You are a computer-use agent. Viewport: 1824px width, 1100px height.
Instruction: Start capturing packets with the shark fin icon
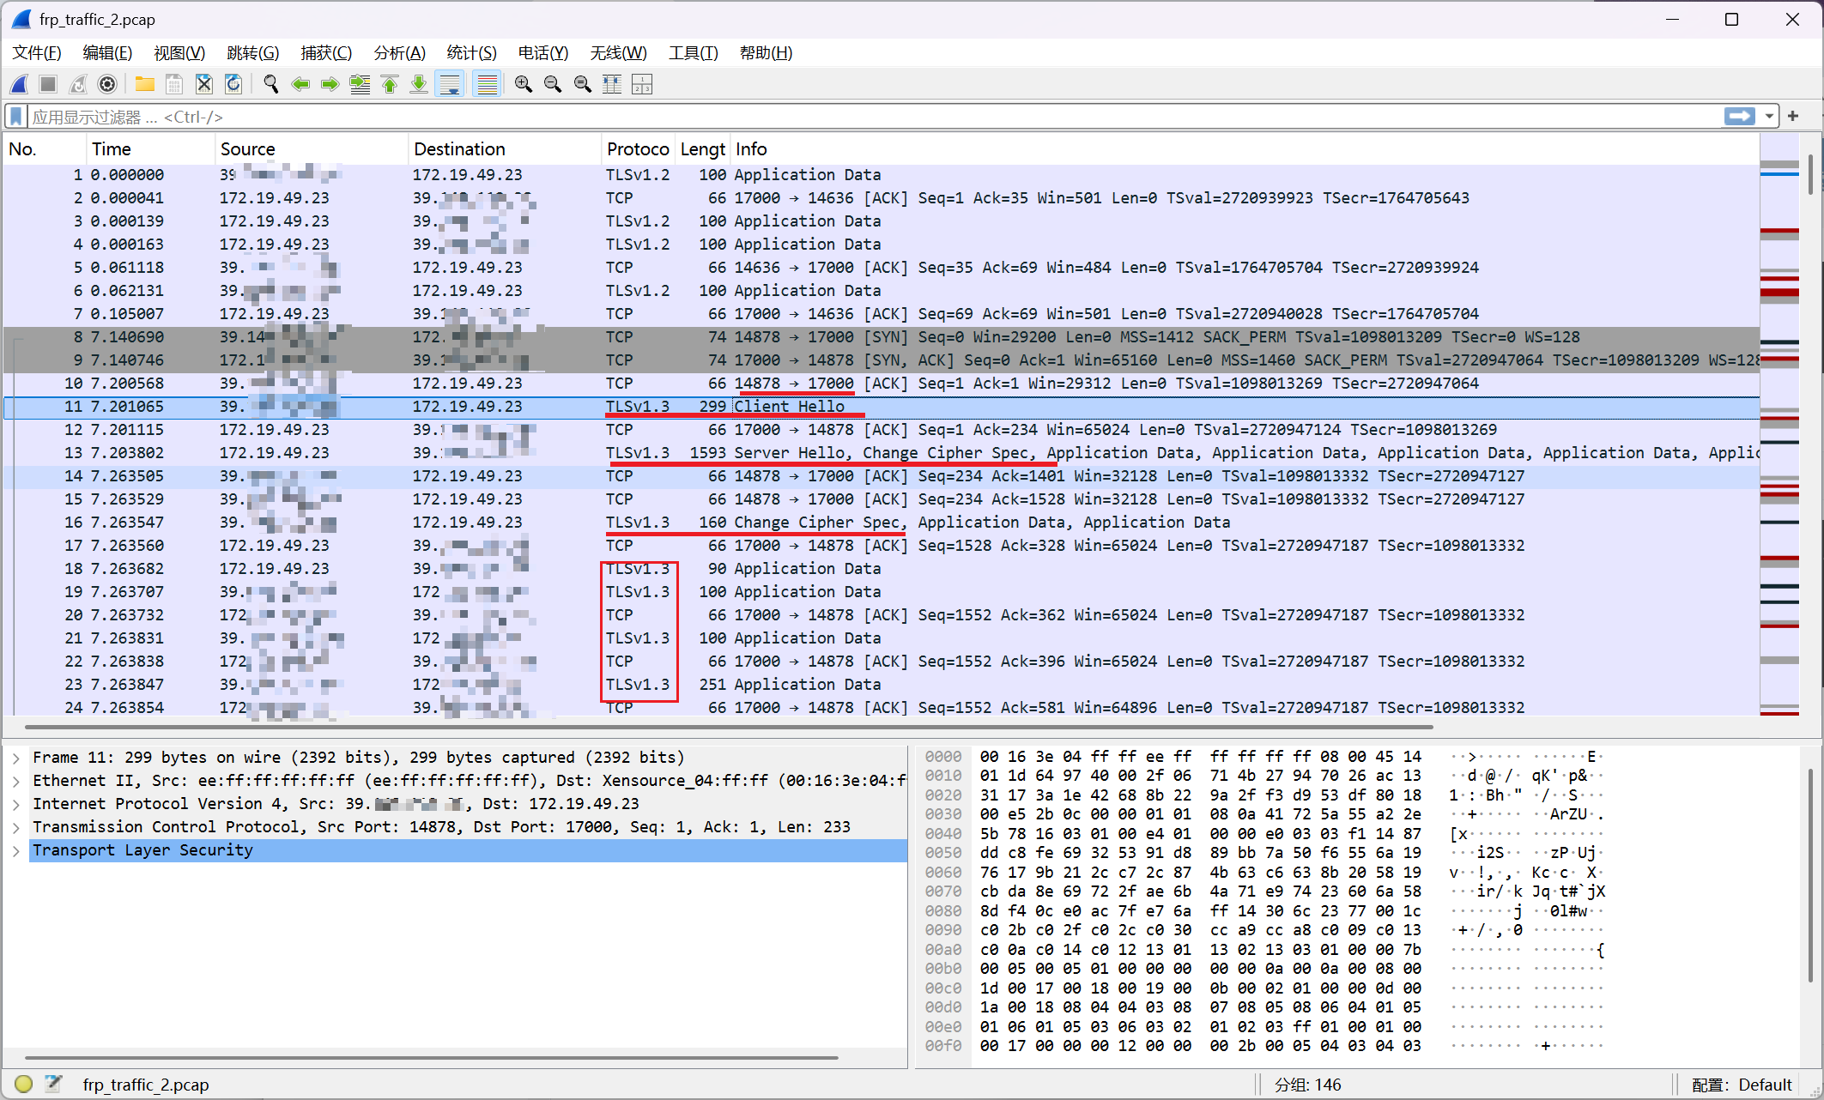[x=19, y=84]
